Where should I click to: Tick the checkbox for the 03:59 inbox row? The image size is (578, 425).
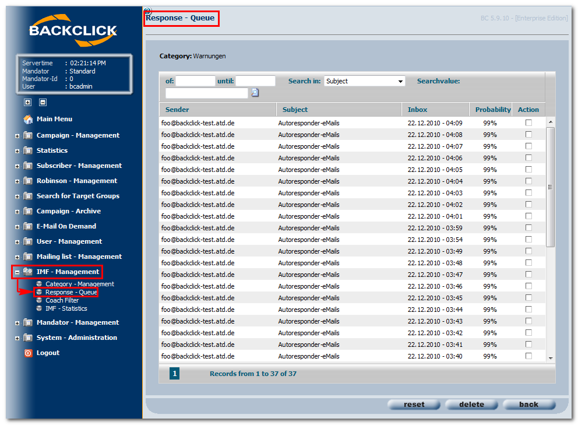528,227
